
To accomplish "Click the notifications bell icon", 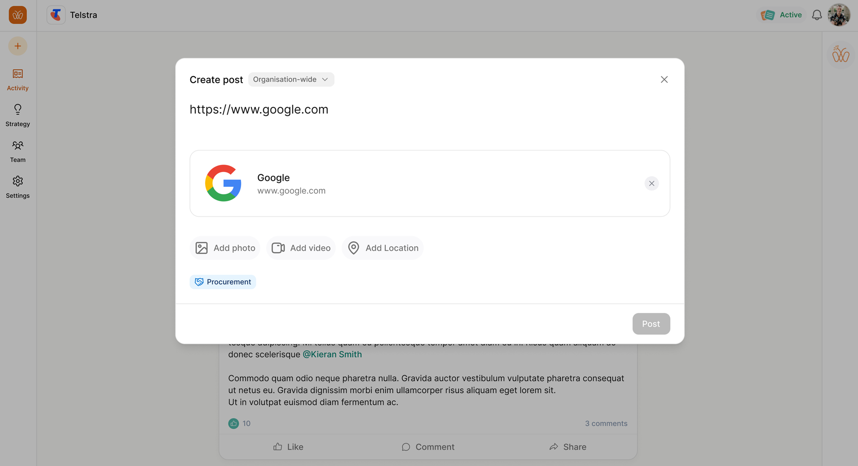I will point(817,15).
